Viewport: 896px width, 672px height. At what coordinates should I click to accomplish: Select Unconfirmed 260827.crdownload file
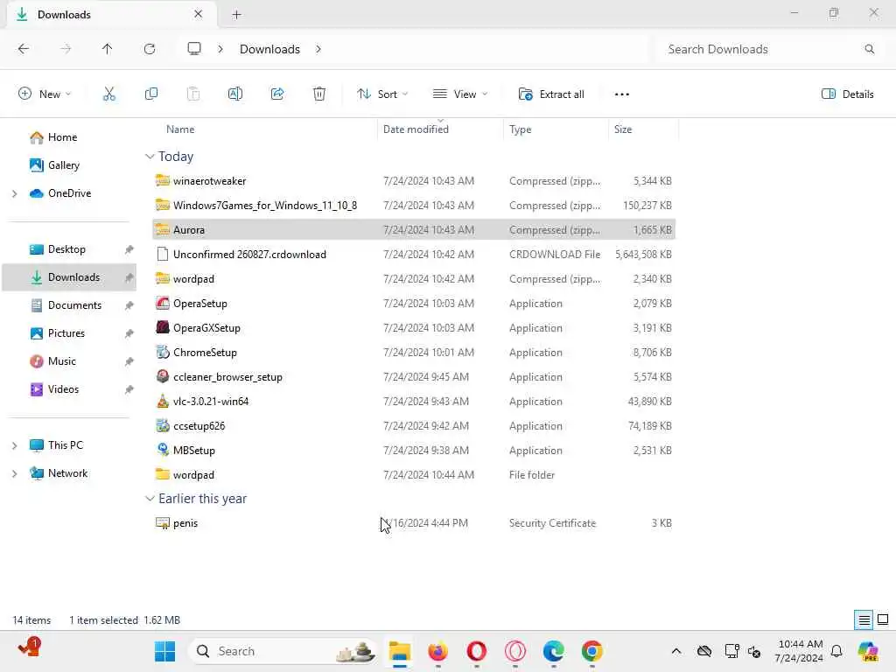(x=414, y=255)
